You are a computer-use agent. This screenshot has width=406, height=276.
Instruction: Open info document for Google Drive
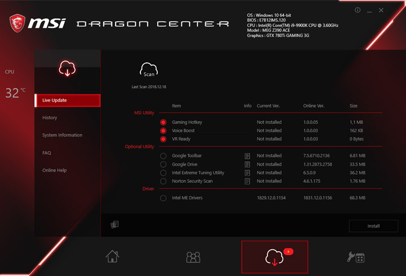(x=248, y=165)
